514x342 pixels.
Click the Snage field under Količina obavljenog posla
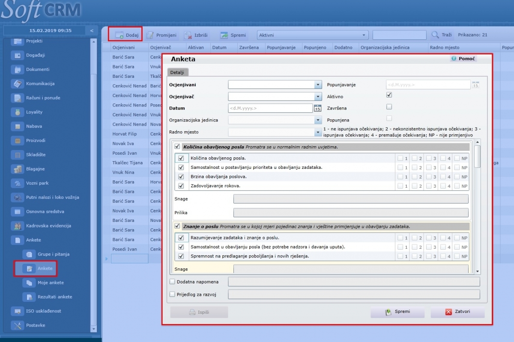coord(350,199)
